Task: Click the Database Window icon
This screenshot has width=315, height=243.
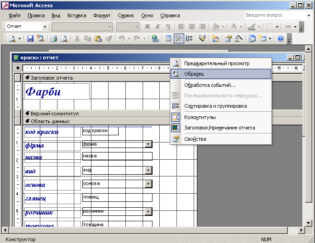Action: point(252,38)
